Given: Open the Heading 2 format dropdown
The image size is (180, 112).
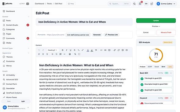Looking at the screenshot, I should click(53, 50).
